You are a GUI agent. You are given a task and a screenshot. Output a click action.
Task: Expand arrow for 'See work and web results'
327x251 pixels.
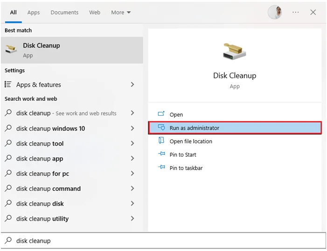click(132, 113)
